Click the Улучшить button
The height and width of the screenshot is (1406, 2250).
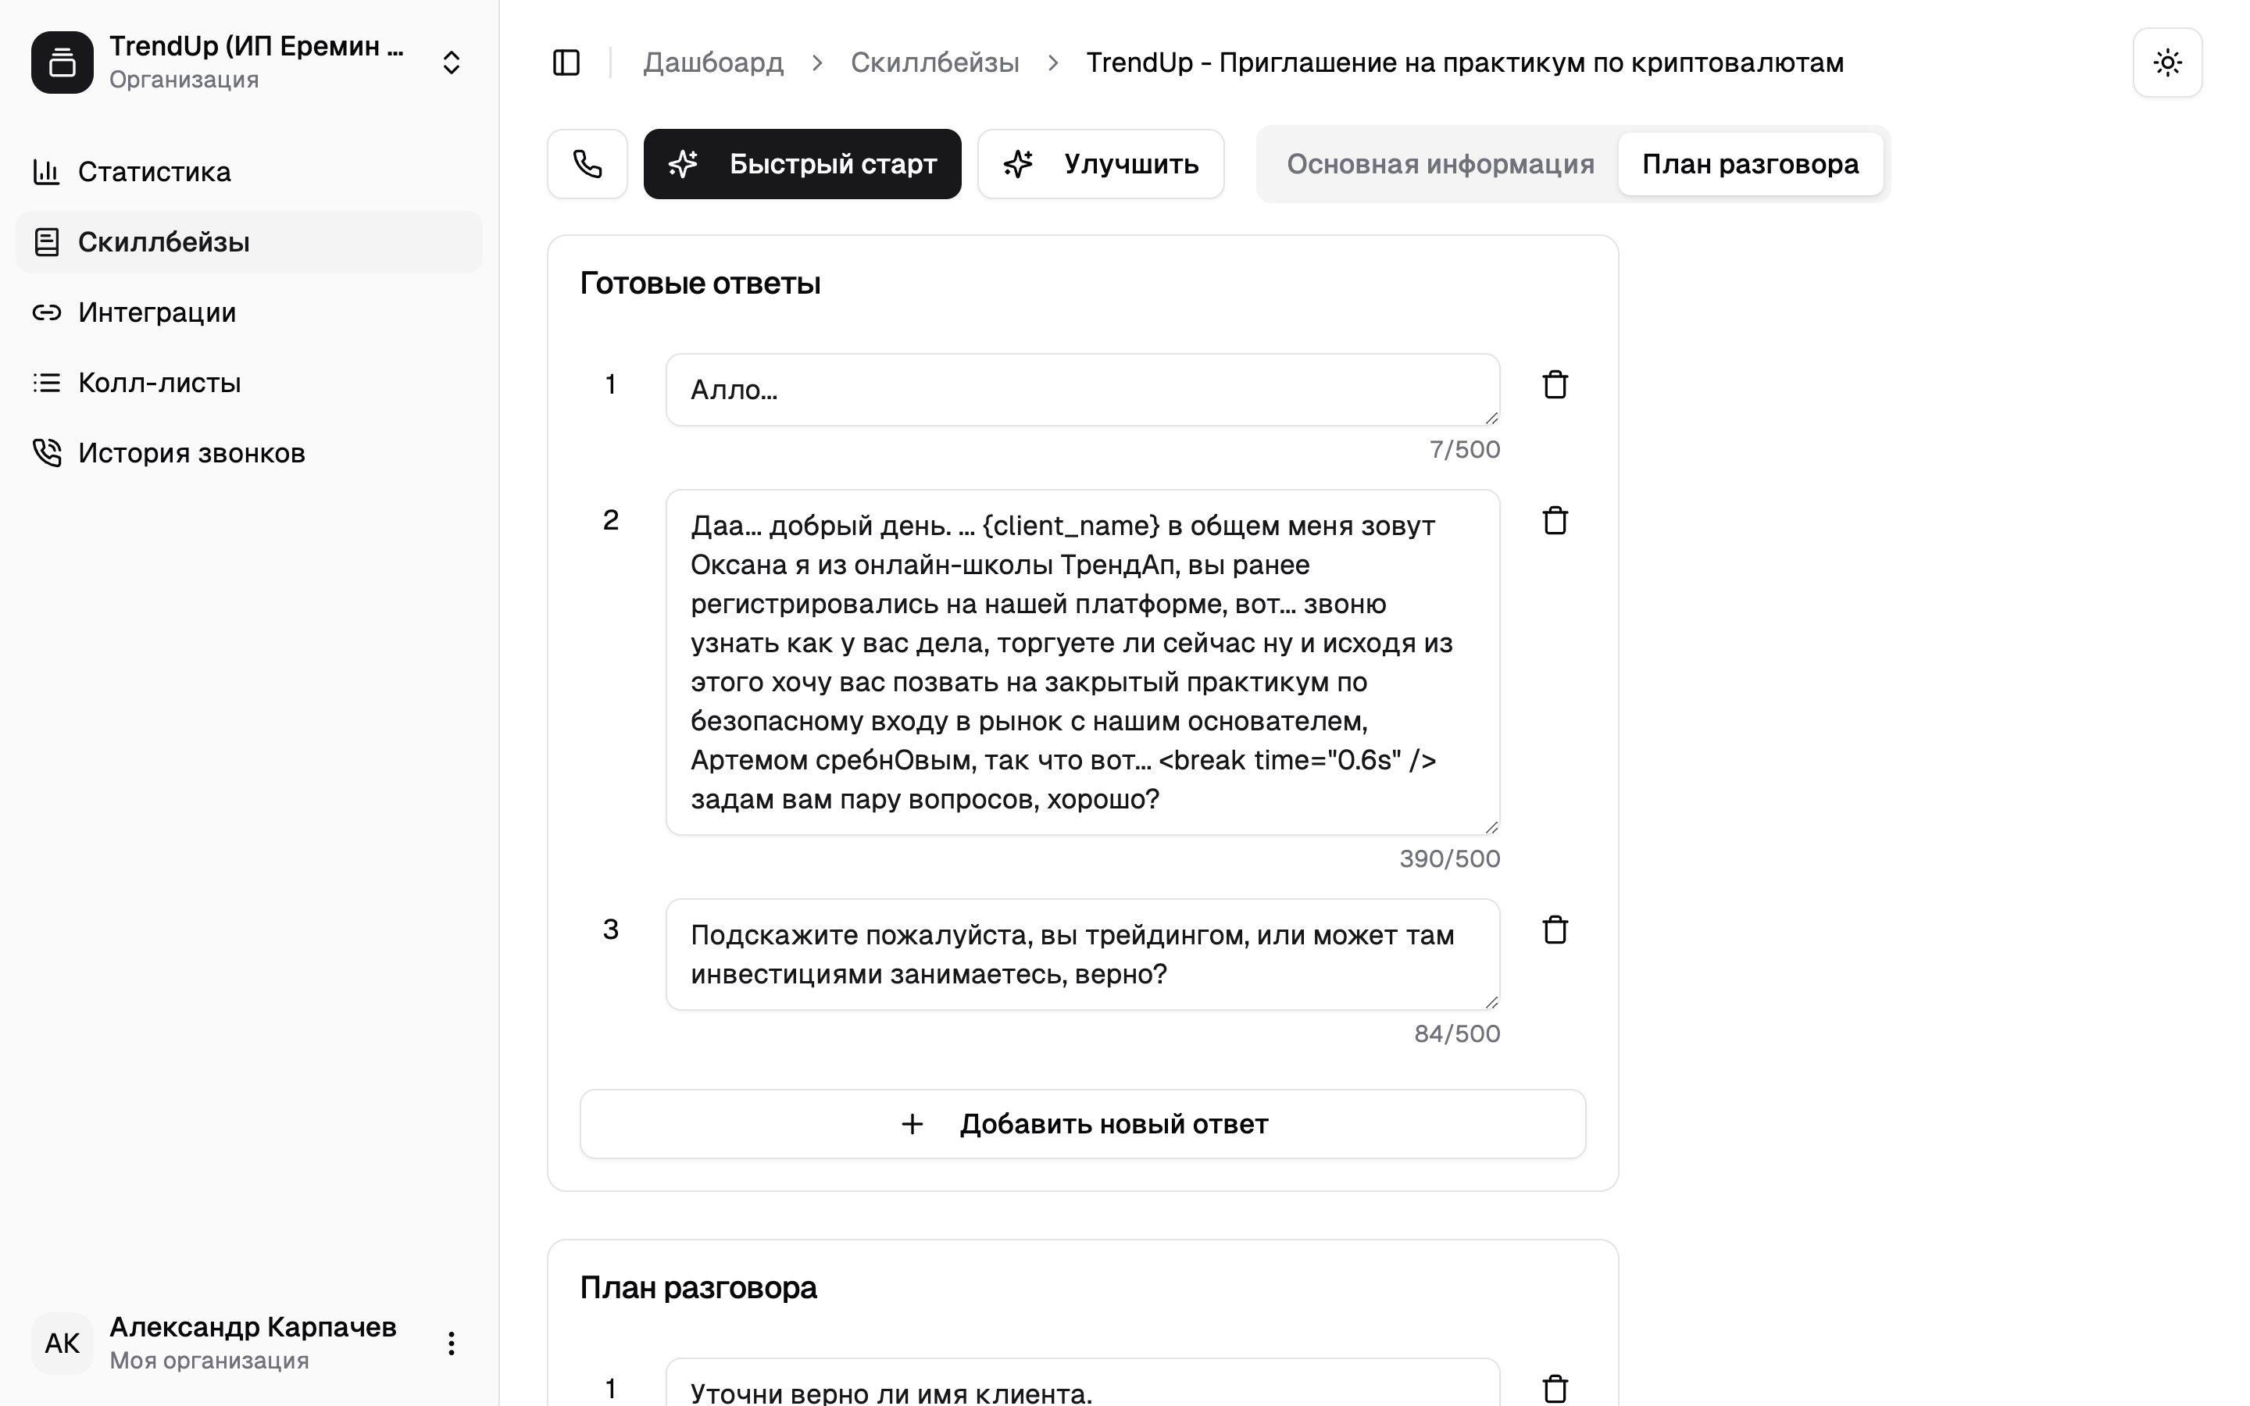[x=1101, y=164]
